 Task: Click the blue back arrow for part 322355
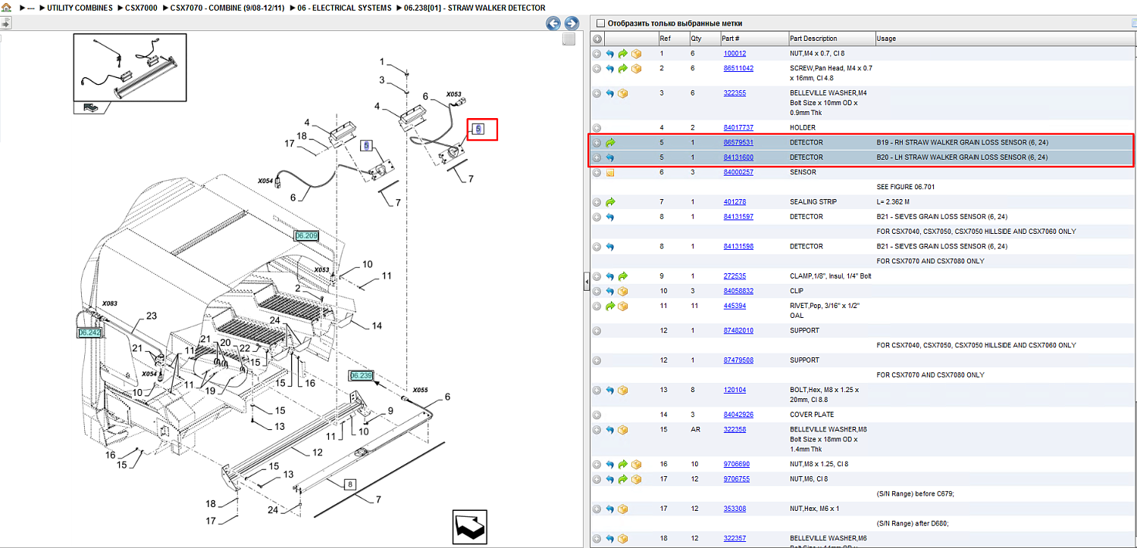pos(609,93)
